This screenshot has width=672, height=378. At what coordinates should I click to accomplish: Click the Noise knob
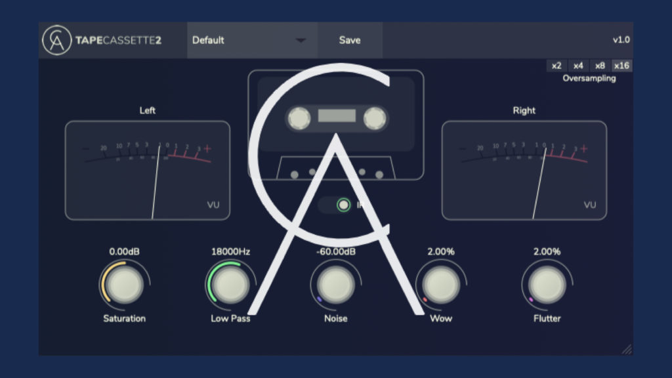tap(336, 285)
